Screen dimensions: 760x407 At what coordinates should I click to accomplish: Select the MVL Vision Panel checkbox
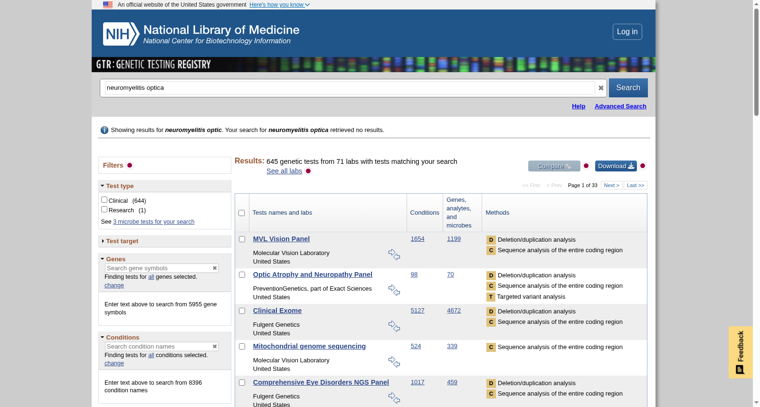click(x=242, y=239)
